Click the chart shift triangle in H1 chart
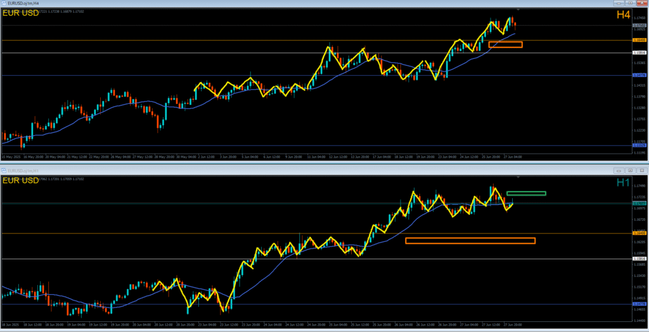The image size is (649, 332). [x=518, y=176]
